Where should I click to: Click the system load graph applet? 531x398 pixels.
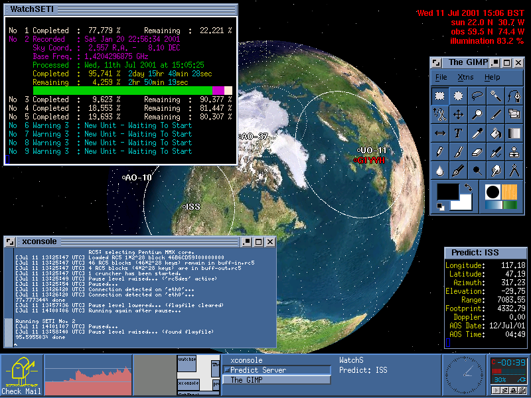[x=88, y=375]
